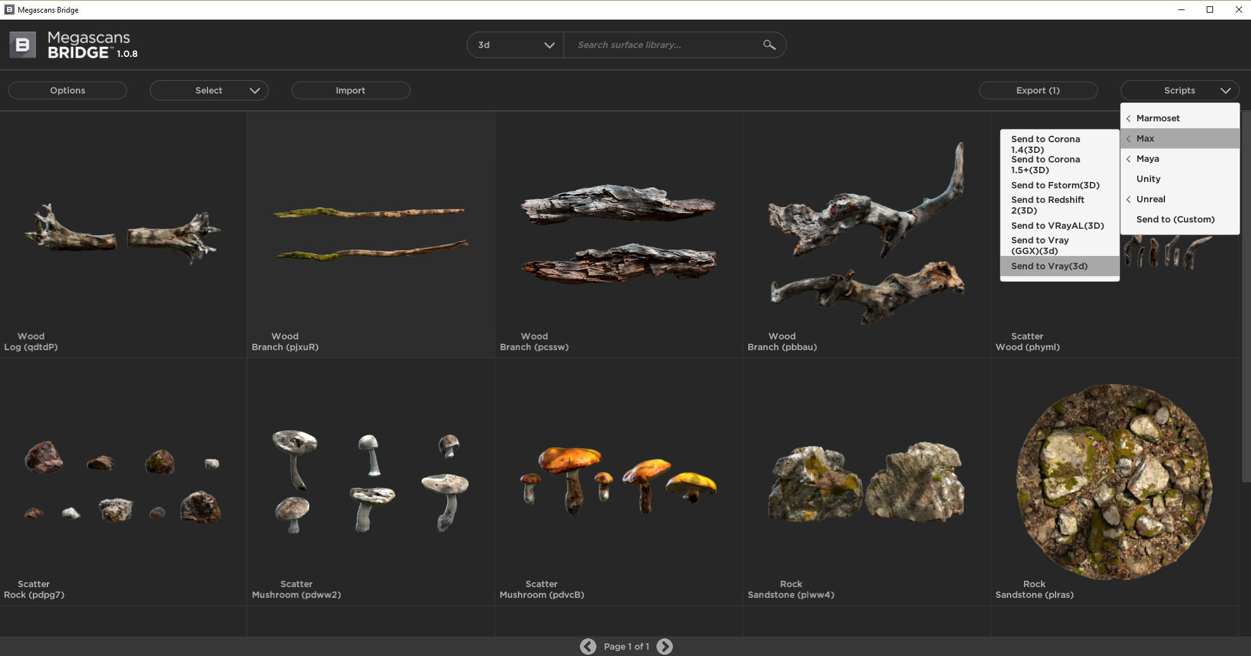Click the Import button
This screenshot has width=1251, height=656.
coord(351,90)
